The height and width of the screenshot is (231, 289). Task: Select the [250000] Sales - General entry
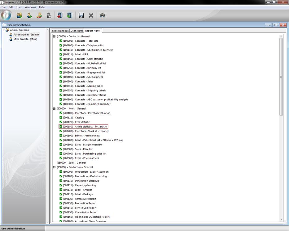click(71, 163)
